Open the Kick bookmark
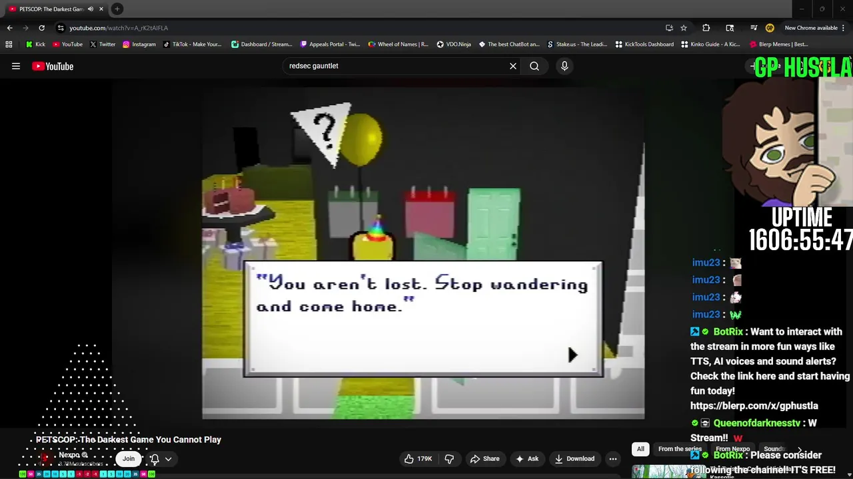 click(35, 45)
